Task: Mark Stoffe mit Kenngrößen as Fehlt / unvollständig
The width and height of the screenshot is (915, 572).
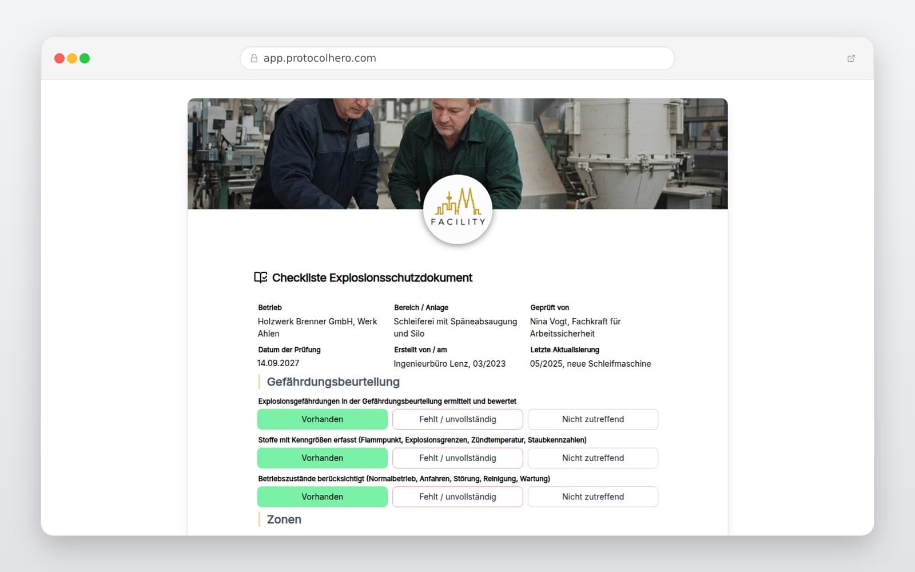Action: [457, 458]
